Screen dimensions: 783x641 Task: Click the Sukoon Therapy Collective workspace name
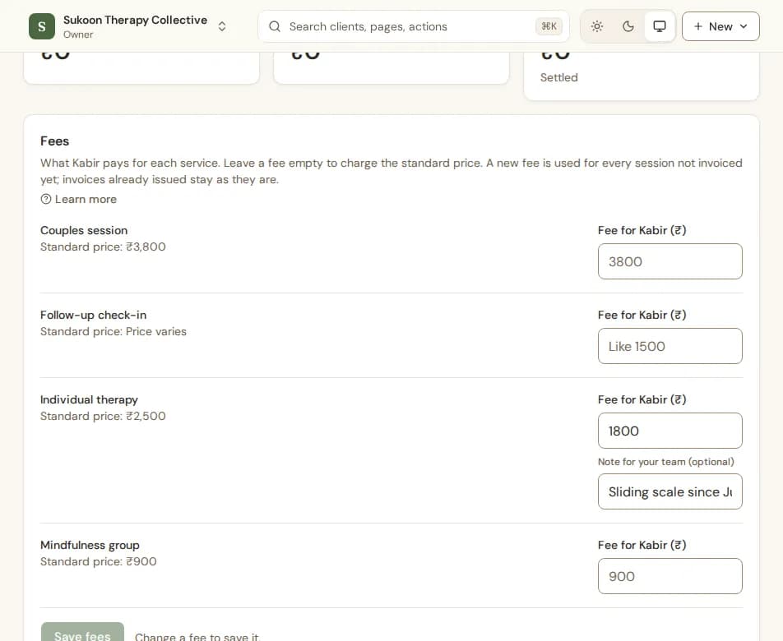(136, 20)
